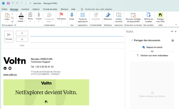Click the Envoyer send button
179x109 pixels.
coord(9,37)
